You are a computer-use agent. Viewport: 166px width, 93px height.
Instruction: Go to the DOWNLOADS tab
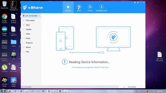[101, 8]
